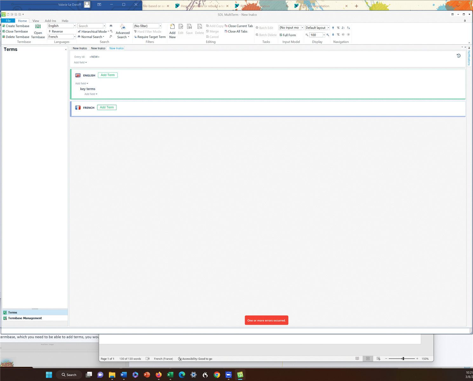This screenshot has height=381, width=473.
Task: Expand Hierarchical Mode dropdown
Action: coord(108,31)
